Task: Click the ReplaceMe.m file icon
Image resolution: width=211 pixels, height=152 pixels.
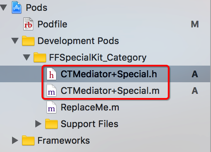Action: click(52, 107)
